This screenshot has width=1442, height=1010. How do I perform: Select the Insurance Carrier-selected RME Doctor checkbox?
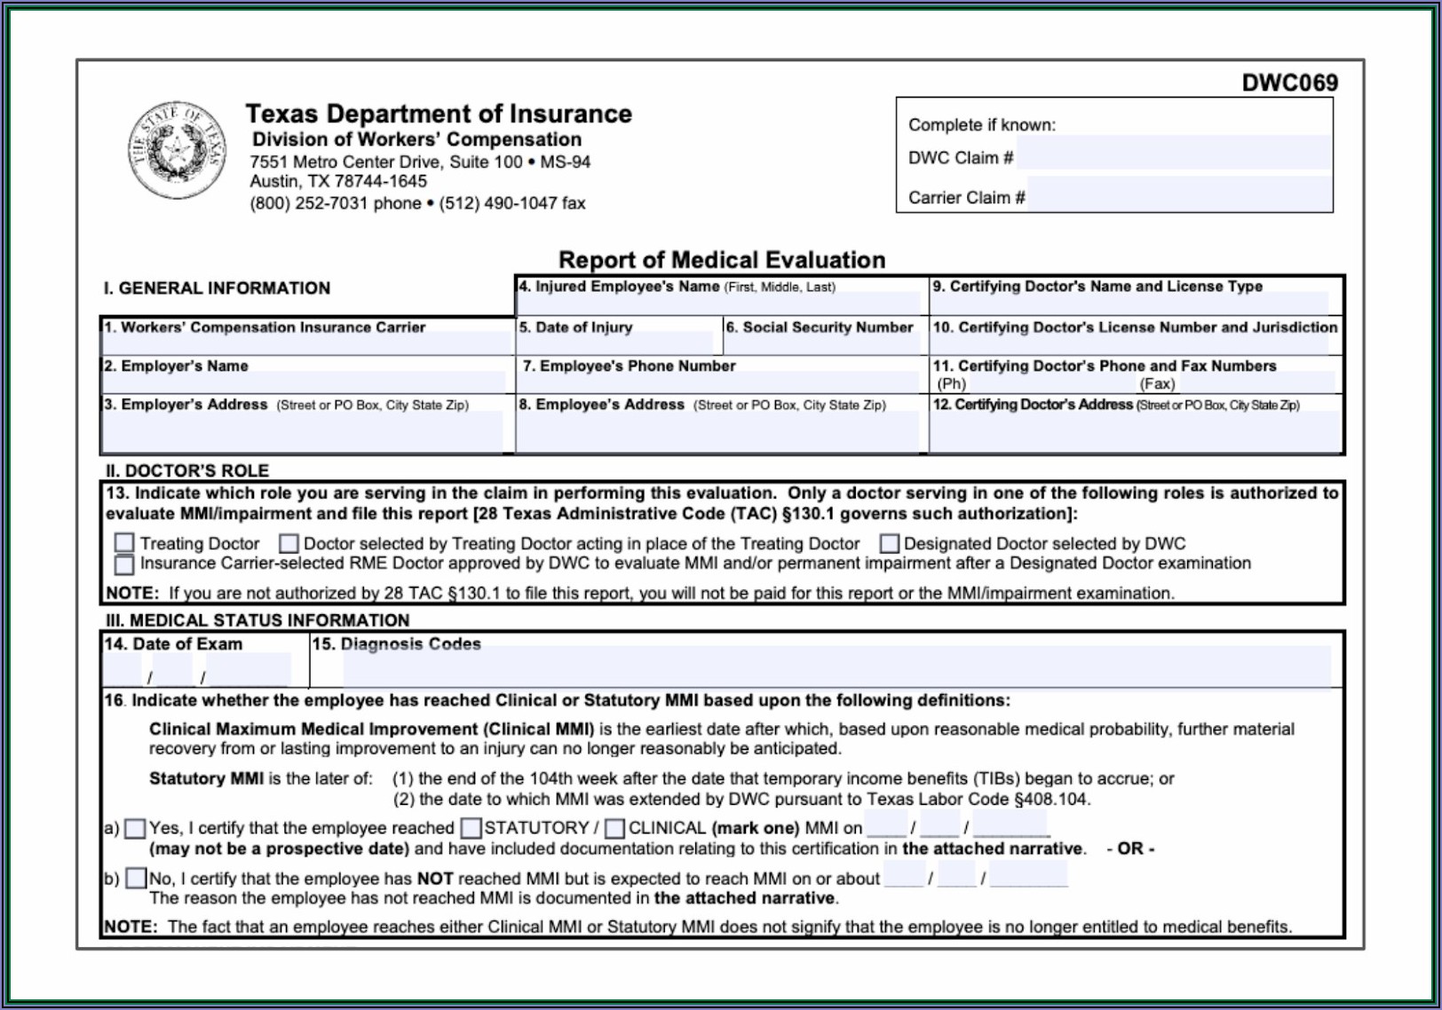(124, 564)
